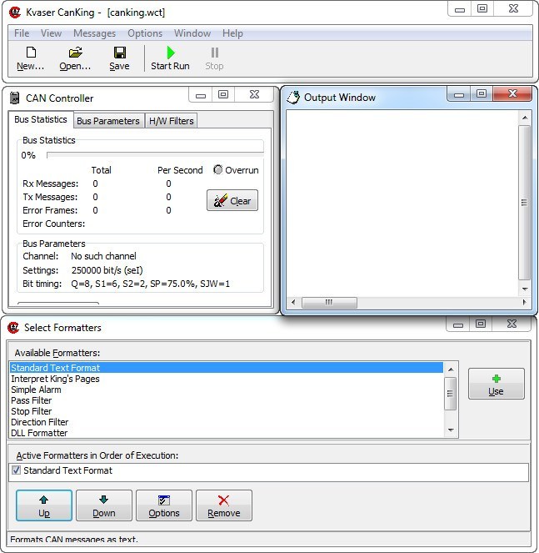This screenshot has width=539, height=553.
Task: Click Output Window horizontal scrollbar thumb
Action: [x=329, y=302]
